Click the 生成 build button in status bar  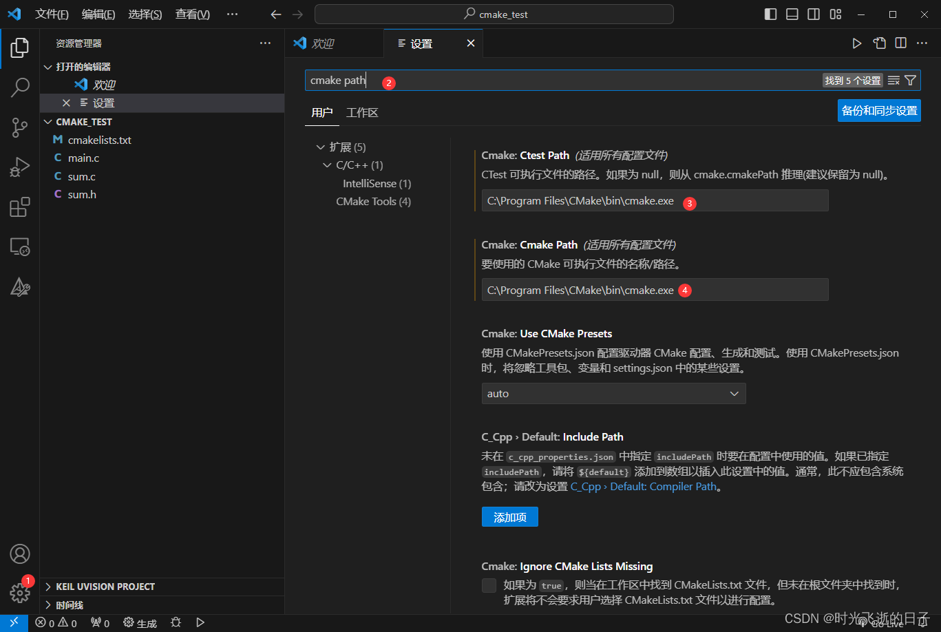[140, 623]
